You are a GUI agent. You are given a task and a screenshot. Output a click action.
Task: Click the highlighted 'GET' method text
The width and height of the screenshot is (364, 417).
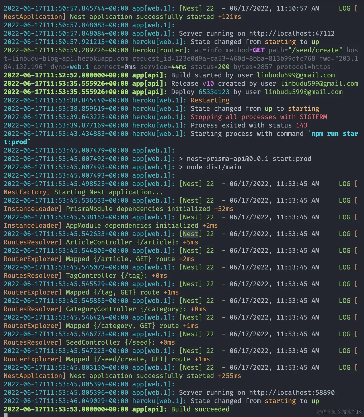(259, 50)
